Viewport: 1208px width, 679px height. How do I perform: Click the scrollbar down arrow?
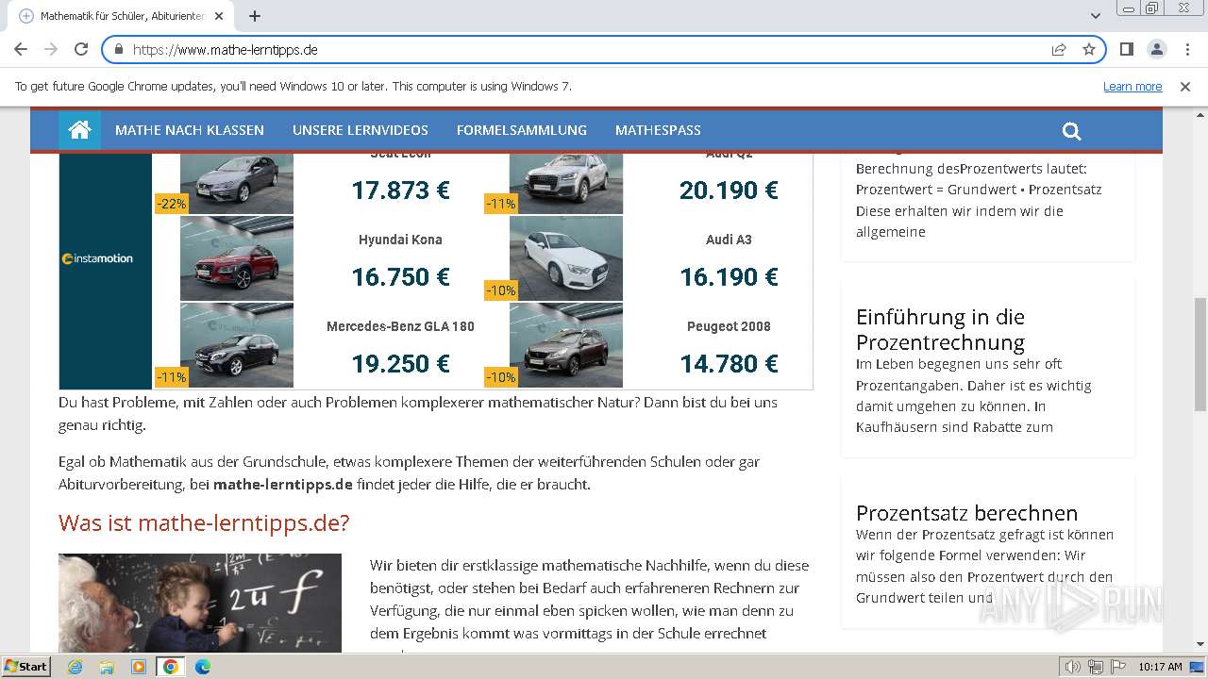point(1200,644)
